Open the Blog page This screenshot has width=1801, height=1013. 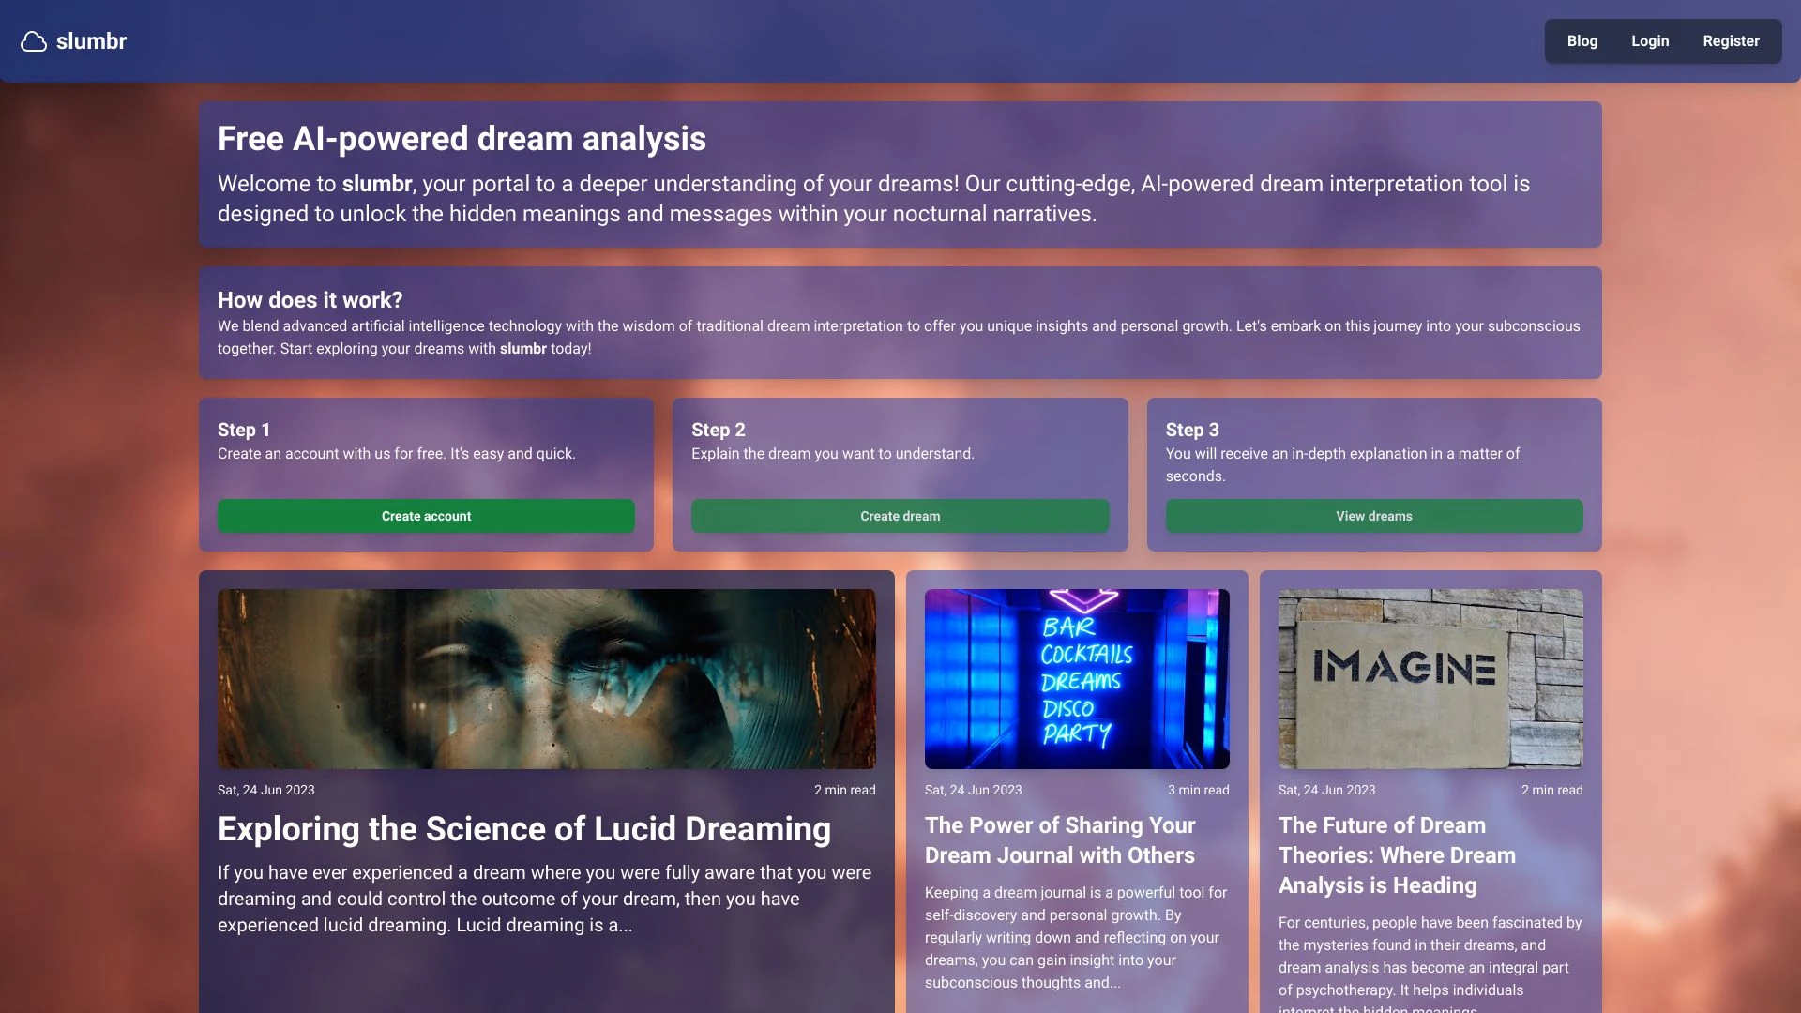click(x=1582, y=40)
